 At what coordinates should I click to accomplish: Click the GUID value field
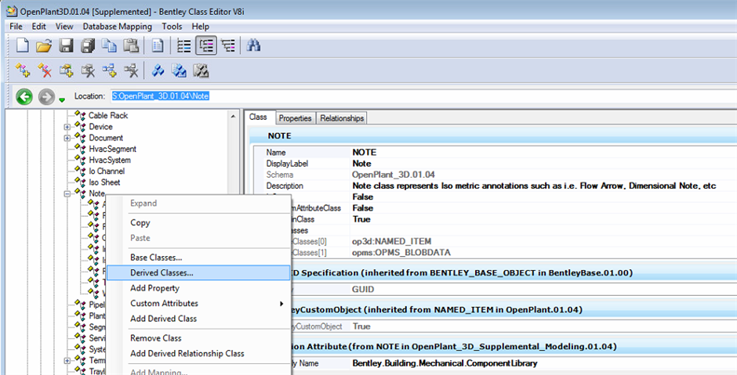tap(363, 290)
